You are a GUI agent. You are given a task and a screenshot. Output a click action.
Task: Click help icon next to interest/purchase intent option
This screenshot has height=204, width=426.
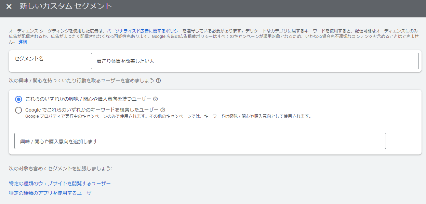pyautogui.click(x=156, y=99)
